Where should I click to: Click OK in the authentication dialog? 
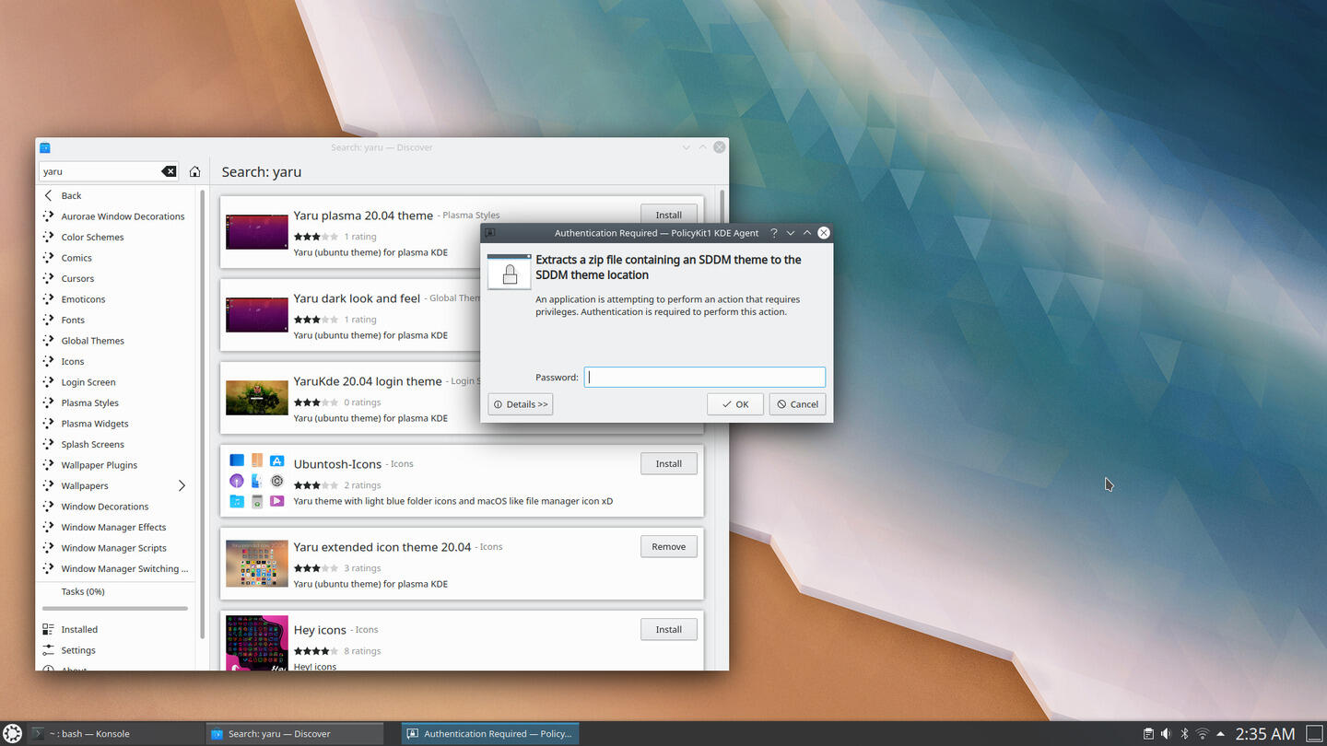tap(735, 404)
